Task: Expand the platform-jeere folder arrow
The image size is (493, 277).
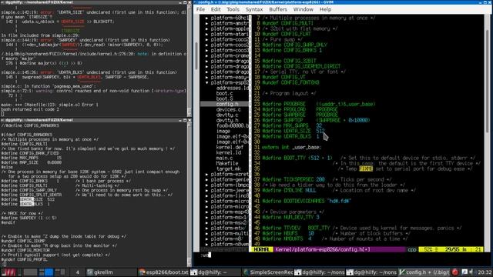Action: 206,191
